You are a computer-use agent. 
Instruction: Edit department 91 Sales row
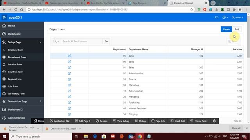point(69,67)
